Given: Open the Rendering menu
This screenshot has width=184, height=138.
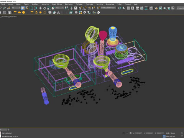Looking at the screenshot, I should (x=69, y=4).
